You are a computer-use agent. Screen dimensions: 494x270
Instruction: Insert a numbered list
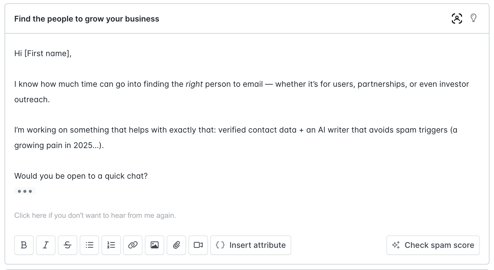pos(111,245)
